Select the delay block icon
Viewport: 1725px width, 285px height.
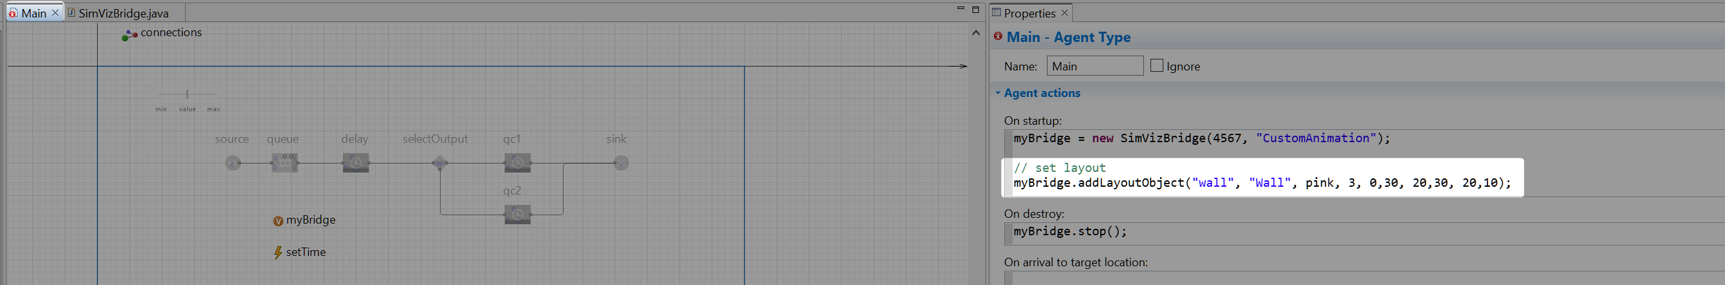pyautogui.click(x=356, y=163)
